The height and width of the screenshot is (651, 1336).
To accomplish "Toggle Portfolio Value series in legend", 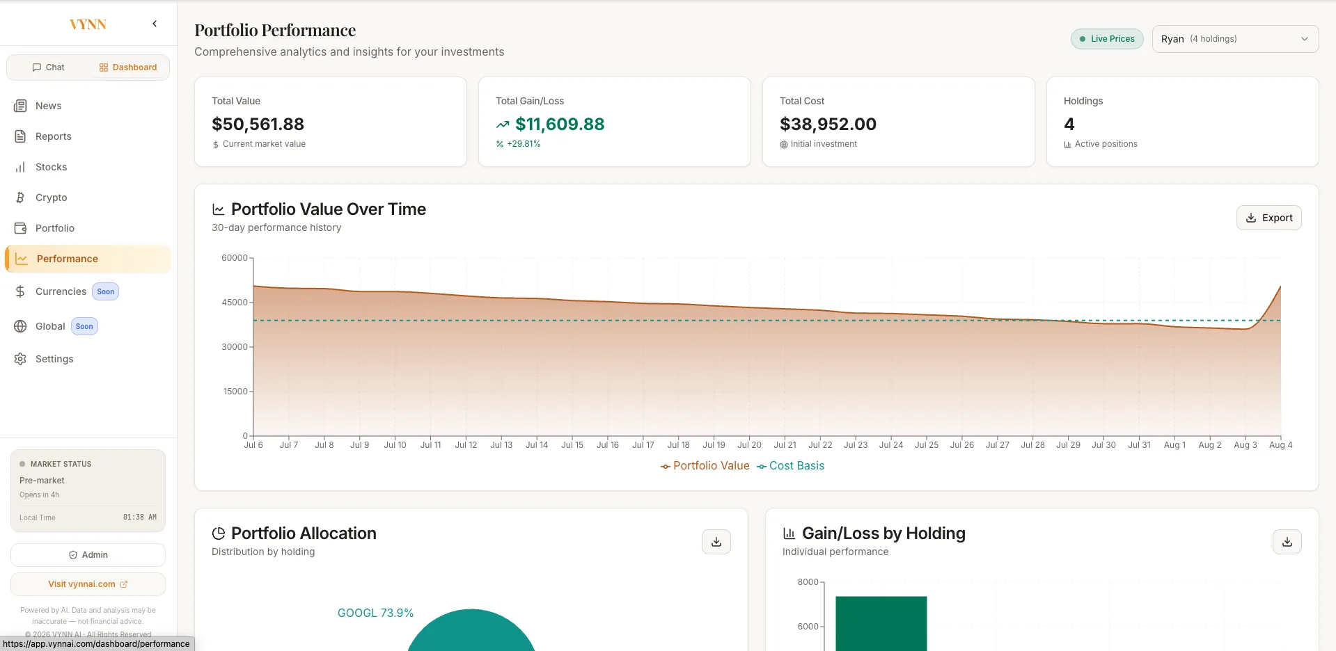I will point(705,466).
